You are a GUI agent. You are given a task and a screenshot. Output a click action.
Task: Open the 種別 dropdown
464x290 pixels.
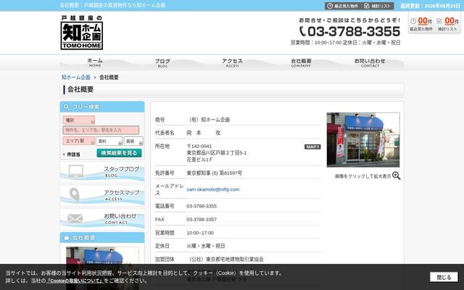(x=79, y=120)
